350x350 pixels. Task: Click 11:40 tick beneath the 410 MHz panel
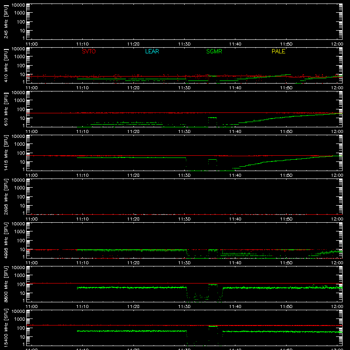tap(235, 88)
